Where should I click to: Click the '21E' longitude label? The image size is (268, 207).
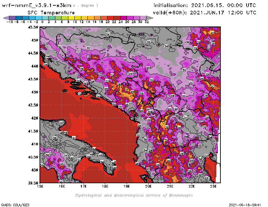pos(170,186)
